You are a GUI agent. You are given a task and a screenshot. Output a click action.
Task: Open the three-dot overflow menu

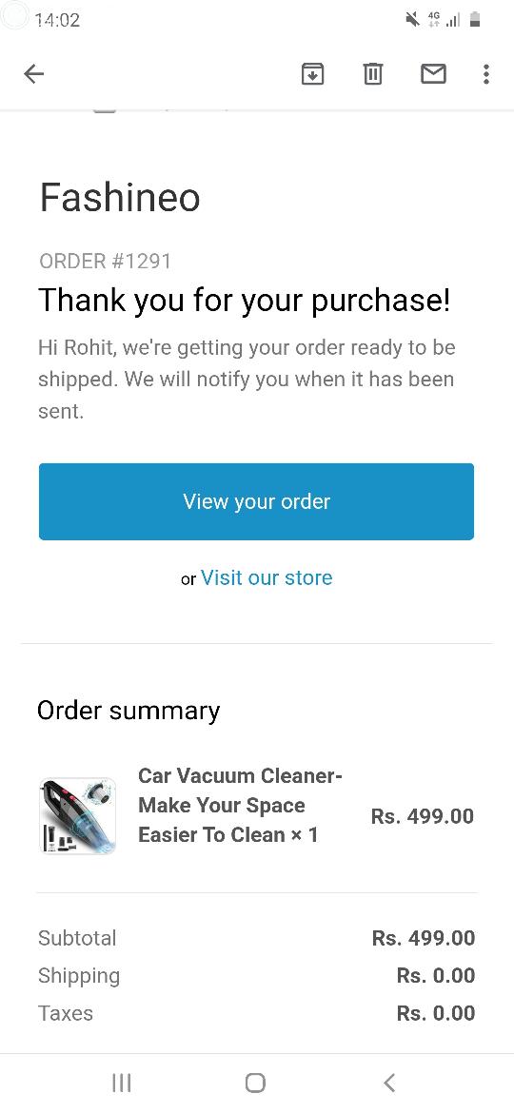tap(485, 73)
